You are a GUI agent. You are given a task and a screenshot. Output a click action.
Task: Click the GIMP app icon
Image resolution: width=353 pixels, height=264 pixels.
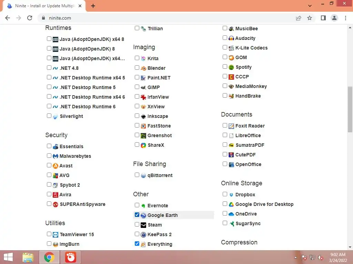[x=143, y=88]
